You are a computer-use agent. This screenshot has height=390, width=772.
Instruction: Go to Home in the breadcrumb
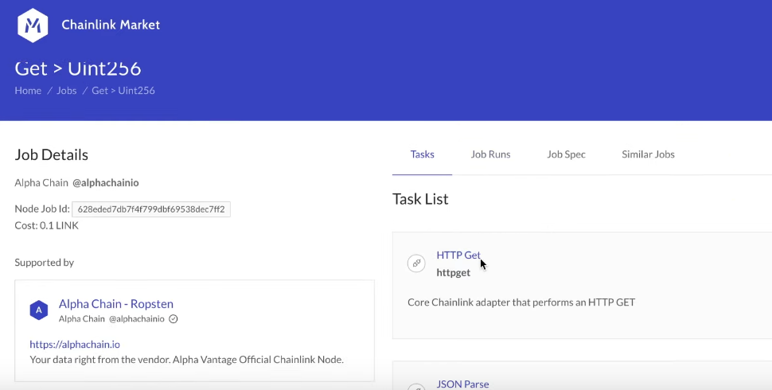pos(28,91)
